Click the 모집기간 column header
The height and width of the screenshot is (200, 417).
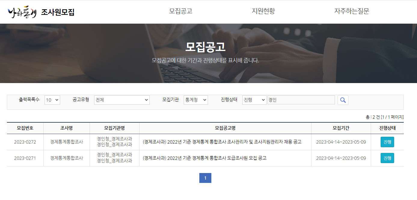341,128
